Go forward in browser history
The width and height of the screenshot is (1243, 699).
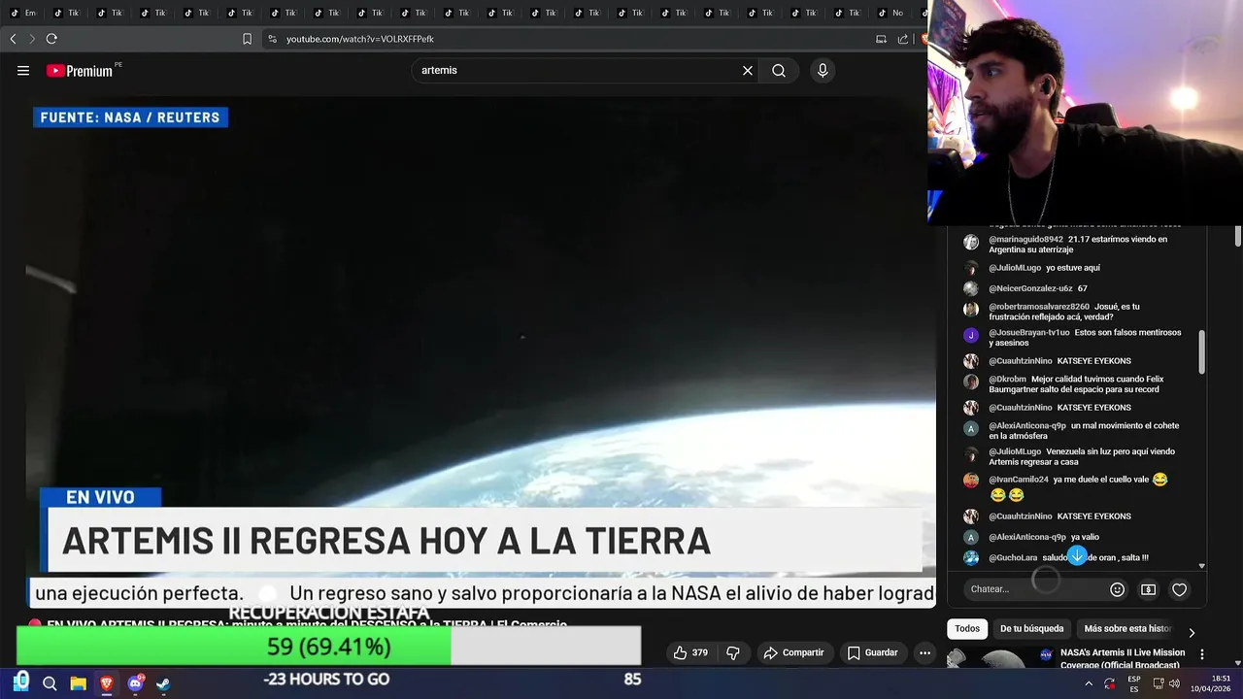(31, 39)
